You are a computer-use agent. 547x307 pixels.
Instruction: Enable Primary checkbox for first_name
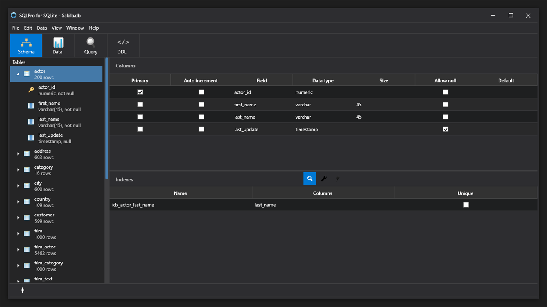click(x=140, y=105)
